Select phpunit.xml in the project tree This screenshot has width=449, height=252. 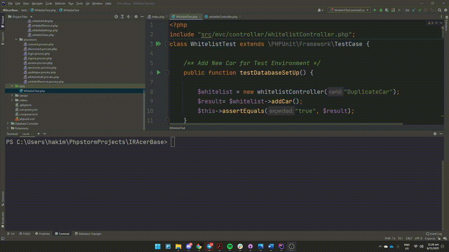click(27, 119)
